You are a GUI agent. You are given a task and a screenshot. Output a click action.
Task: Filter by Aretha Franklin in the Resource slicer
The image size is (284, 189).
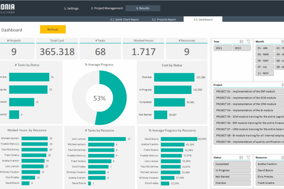pos(269,164)
